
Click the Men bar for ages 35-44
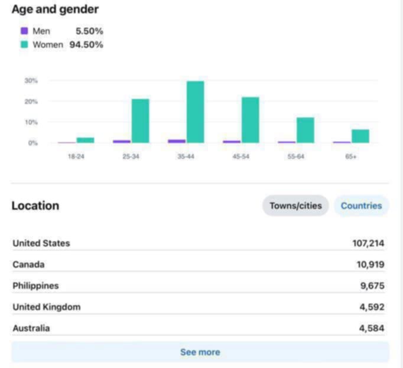(x=176, y=141)
